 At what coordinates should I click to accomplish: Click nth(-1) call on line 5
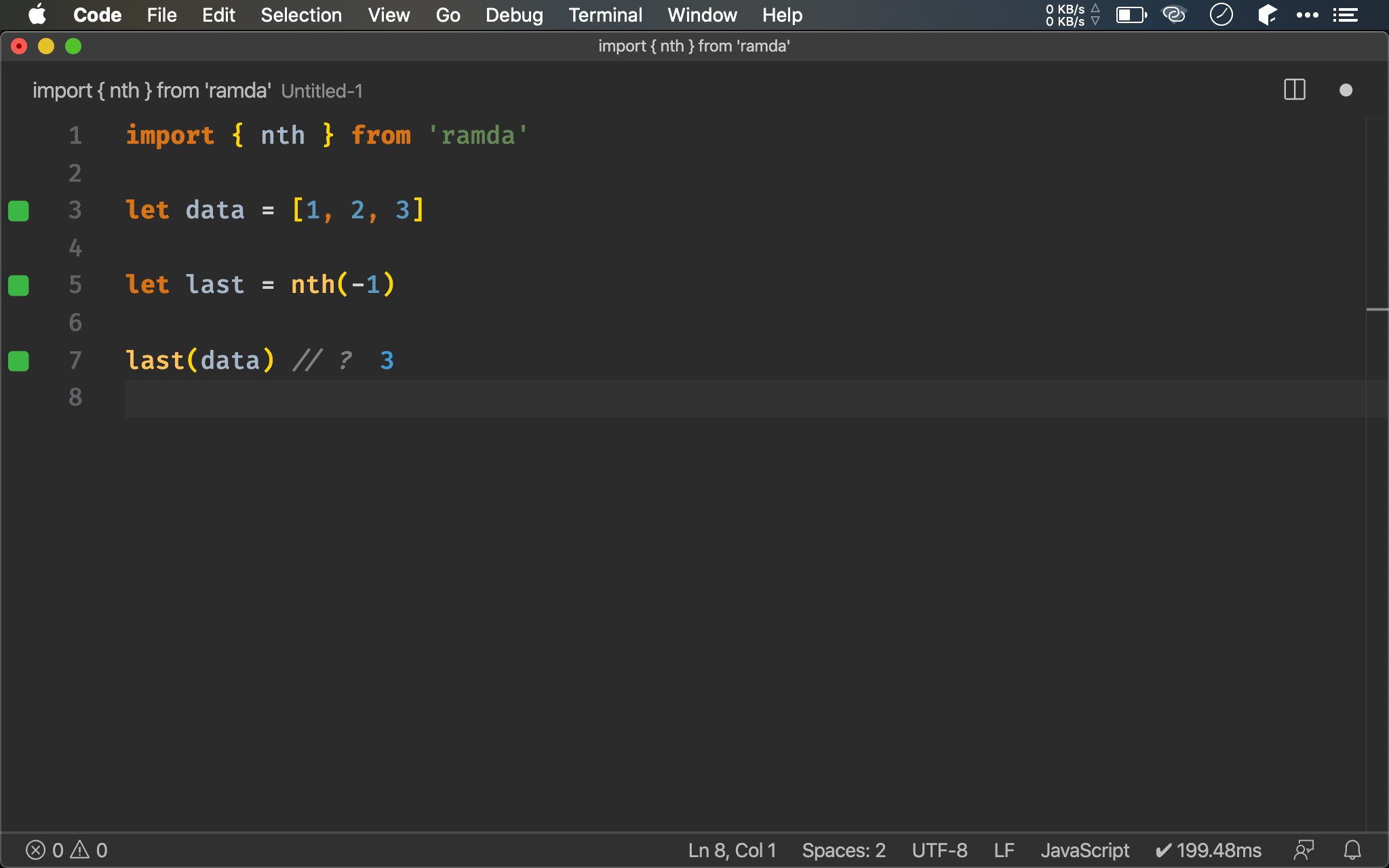pyautogui.click(x=343, y=284)
